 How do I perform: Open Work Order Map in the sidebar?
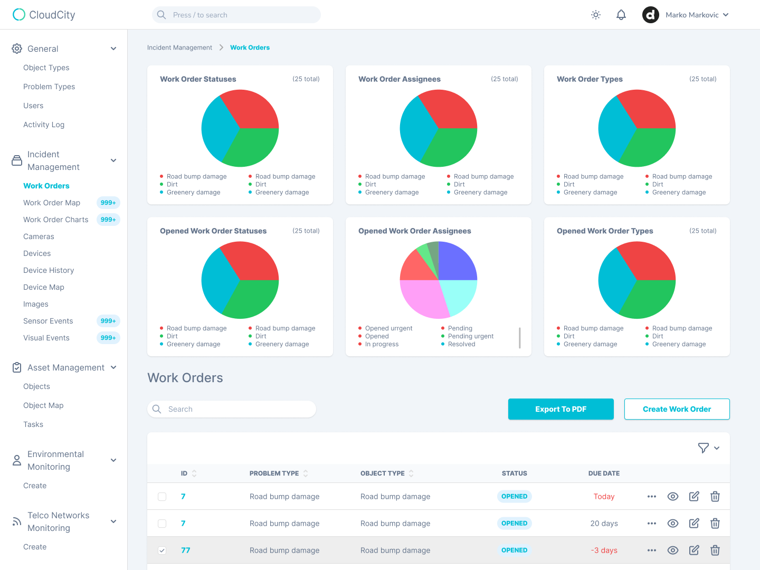pos(52,203)
